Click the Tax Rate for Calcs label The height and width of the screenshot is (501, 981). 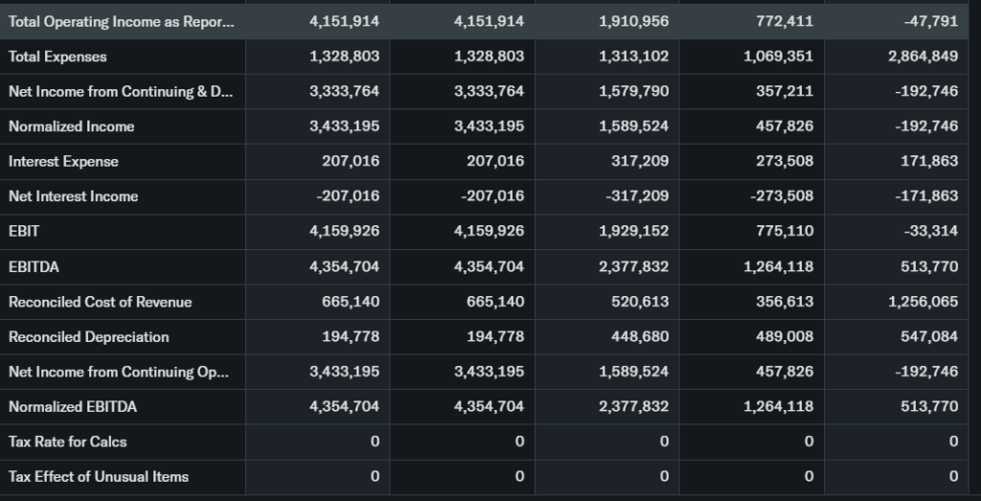tap(67, 442)
